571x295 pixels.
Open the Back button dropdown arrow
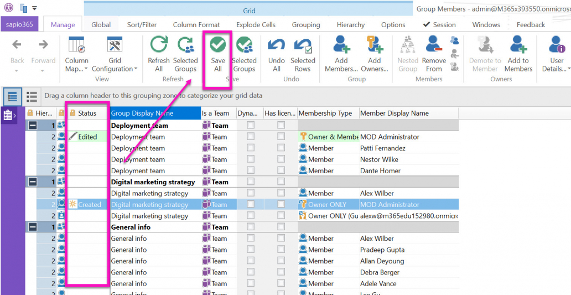(17, 71)
